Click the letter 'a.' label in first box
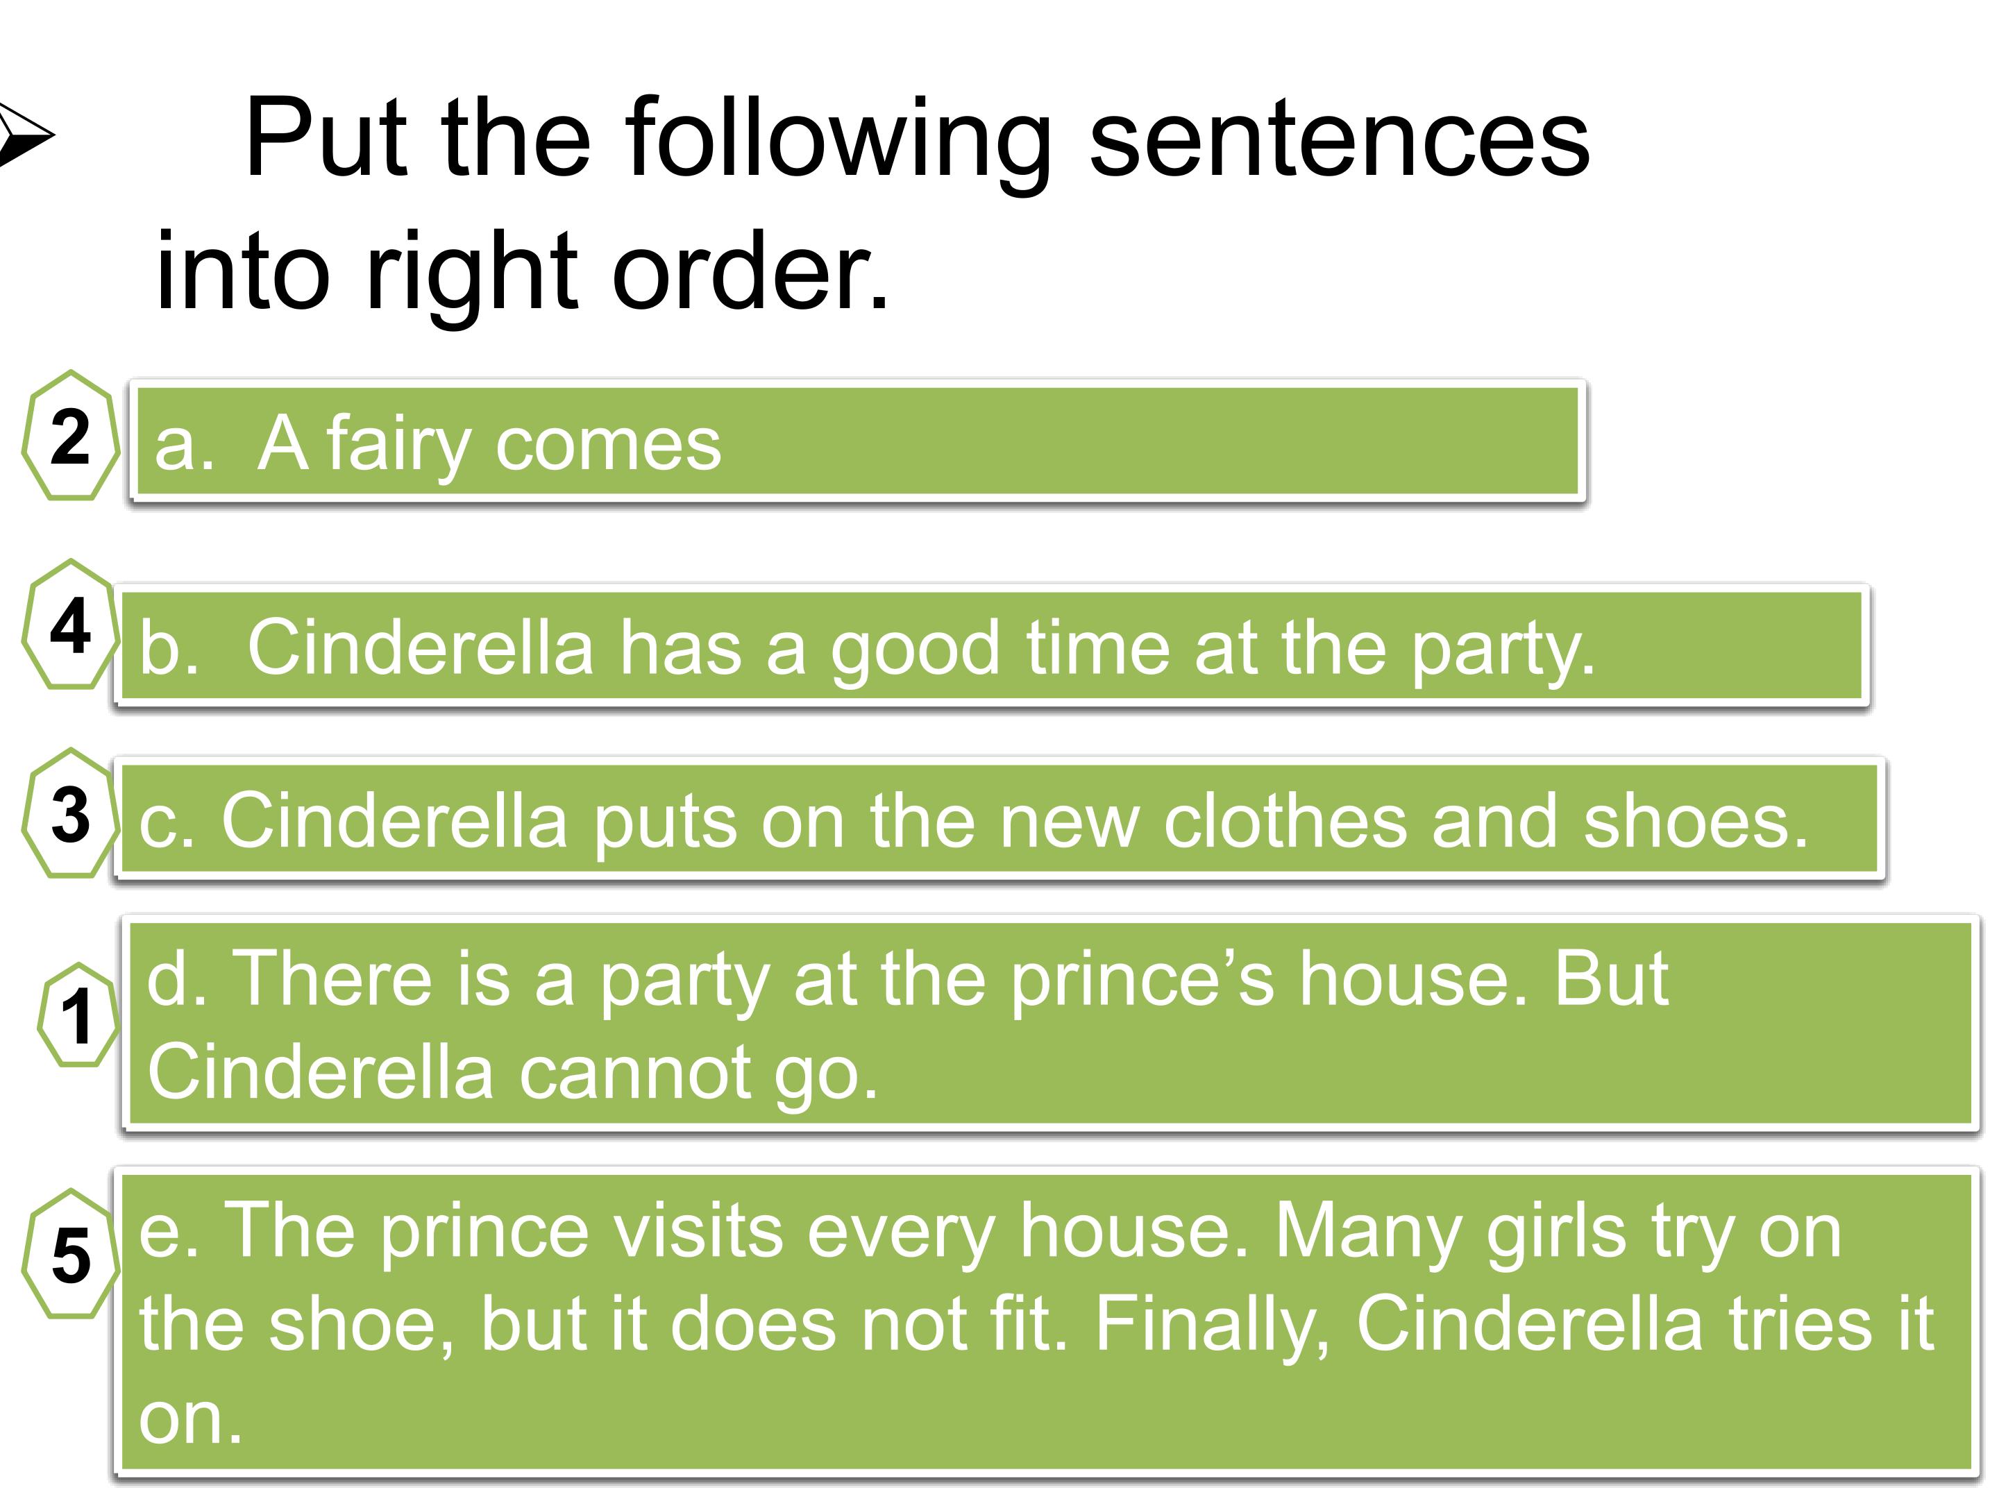Viewport: 1999px width, 1499px height. point(185,446)
